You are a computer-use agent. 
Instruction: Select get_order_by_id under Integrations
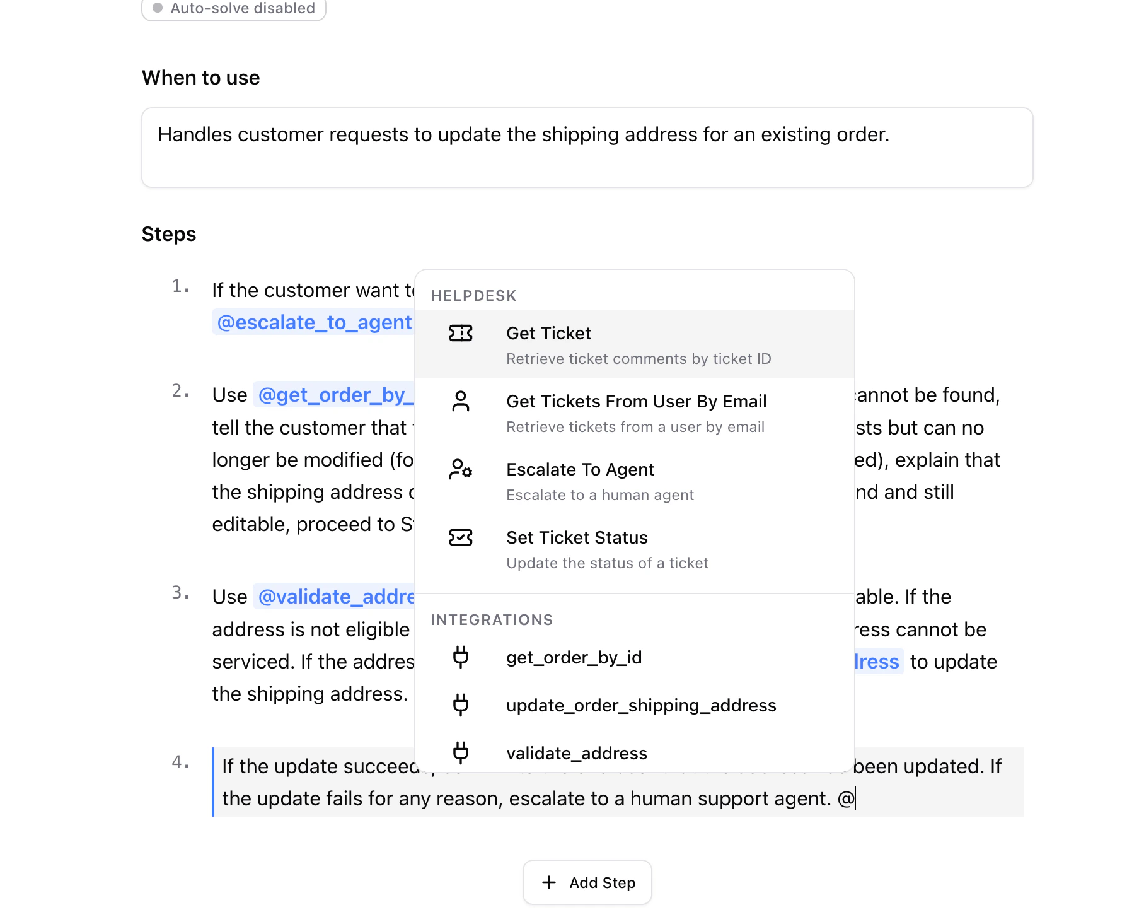pos(574,658)
